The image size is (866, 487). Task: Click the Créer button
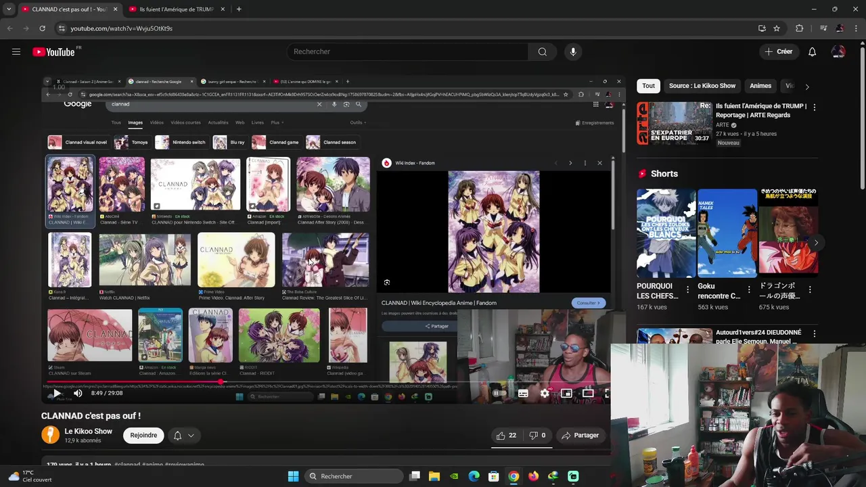[778, 51]
